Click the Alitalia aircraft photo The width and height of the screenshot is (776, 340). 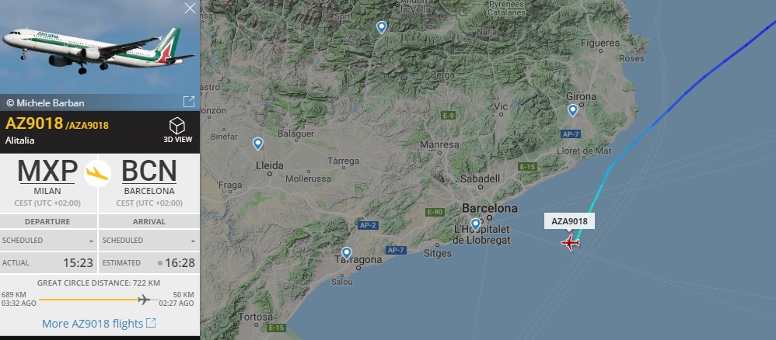(x=99, y=47)
